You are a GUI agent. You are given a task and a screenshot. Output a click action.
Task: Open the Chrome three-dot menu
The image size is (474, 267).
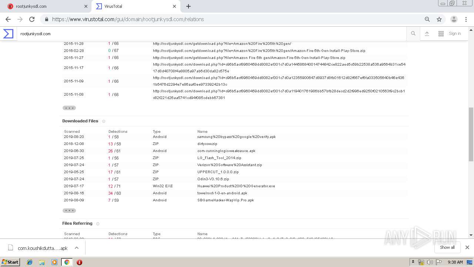point(466,19)
